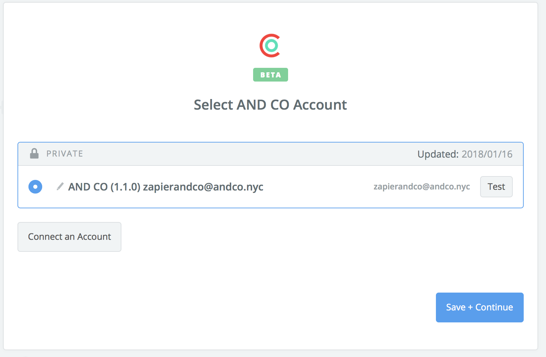The width and height of the screenshot is (546, 357).
Task: Select the zapierandco@andco.nyc account radio button
Action: pos(35,187)
